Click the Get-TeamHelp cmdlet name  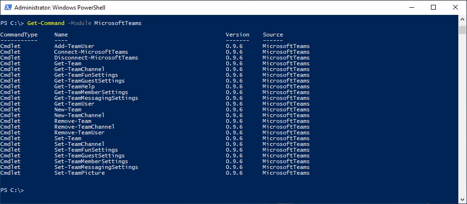[x=74, y=86]
